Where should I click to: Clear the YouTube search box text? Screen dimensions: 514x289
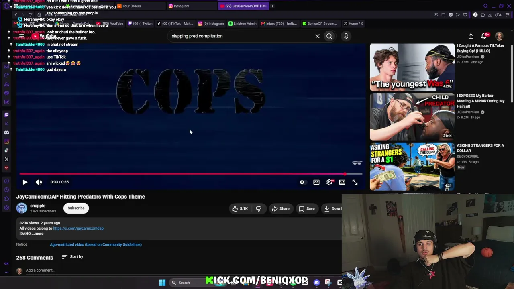(317, 36)
